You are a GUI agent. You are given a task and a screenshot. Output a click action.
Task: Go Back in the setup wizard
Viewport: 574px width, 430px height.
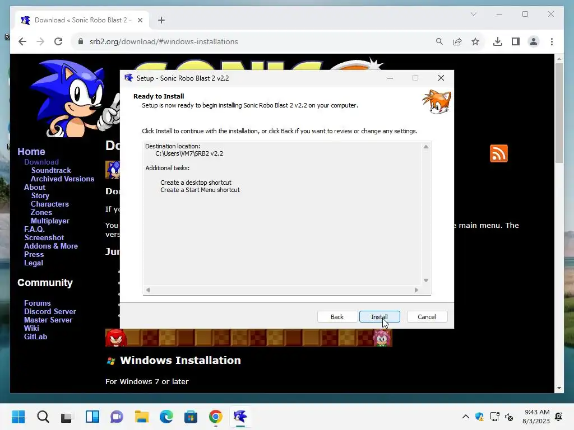pyautogui.click(x=337, y=317)
